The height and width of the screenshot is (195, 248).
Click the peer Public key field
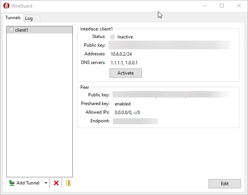coord(171,94)
